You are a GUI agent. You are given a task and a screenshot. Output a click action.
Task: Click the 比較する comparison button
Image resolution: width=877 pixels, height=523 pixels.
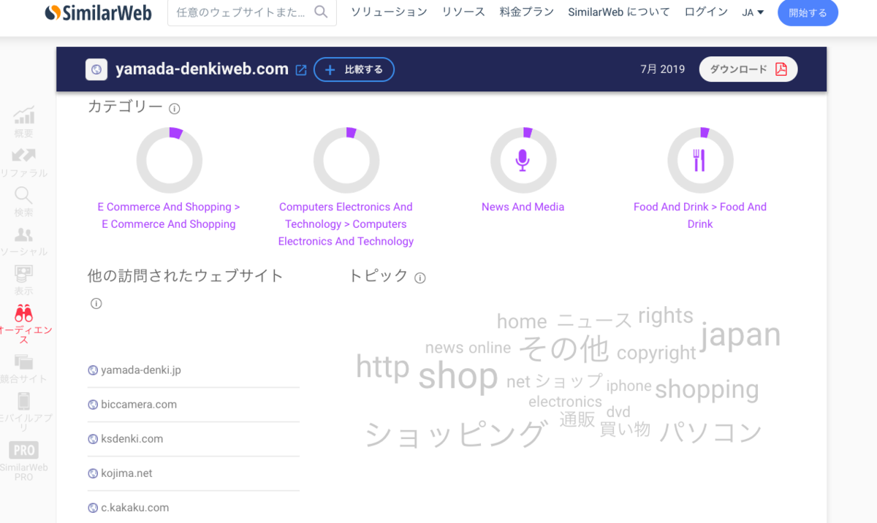[x=354, y=69]
